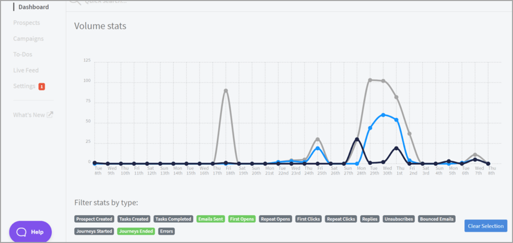The image size is (513, 243).
Task: Select the Unsubscribes filter tag
Action: tap(399, 219)
